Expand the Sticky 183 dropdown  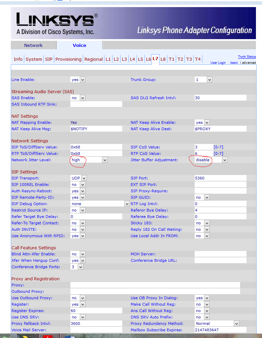point(202,223)
